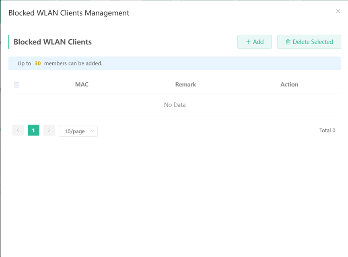Viewport: 348px width, 257px height.
Task: Click the MAC column header
Action: click(82, 85)
